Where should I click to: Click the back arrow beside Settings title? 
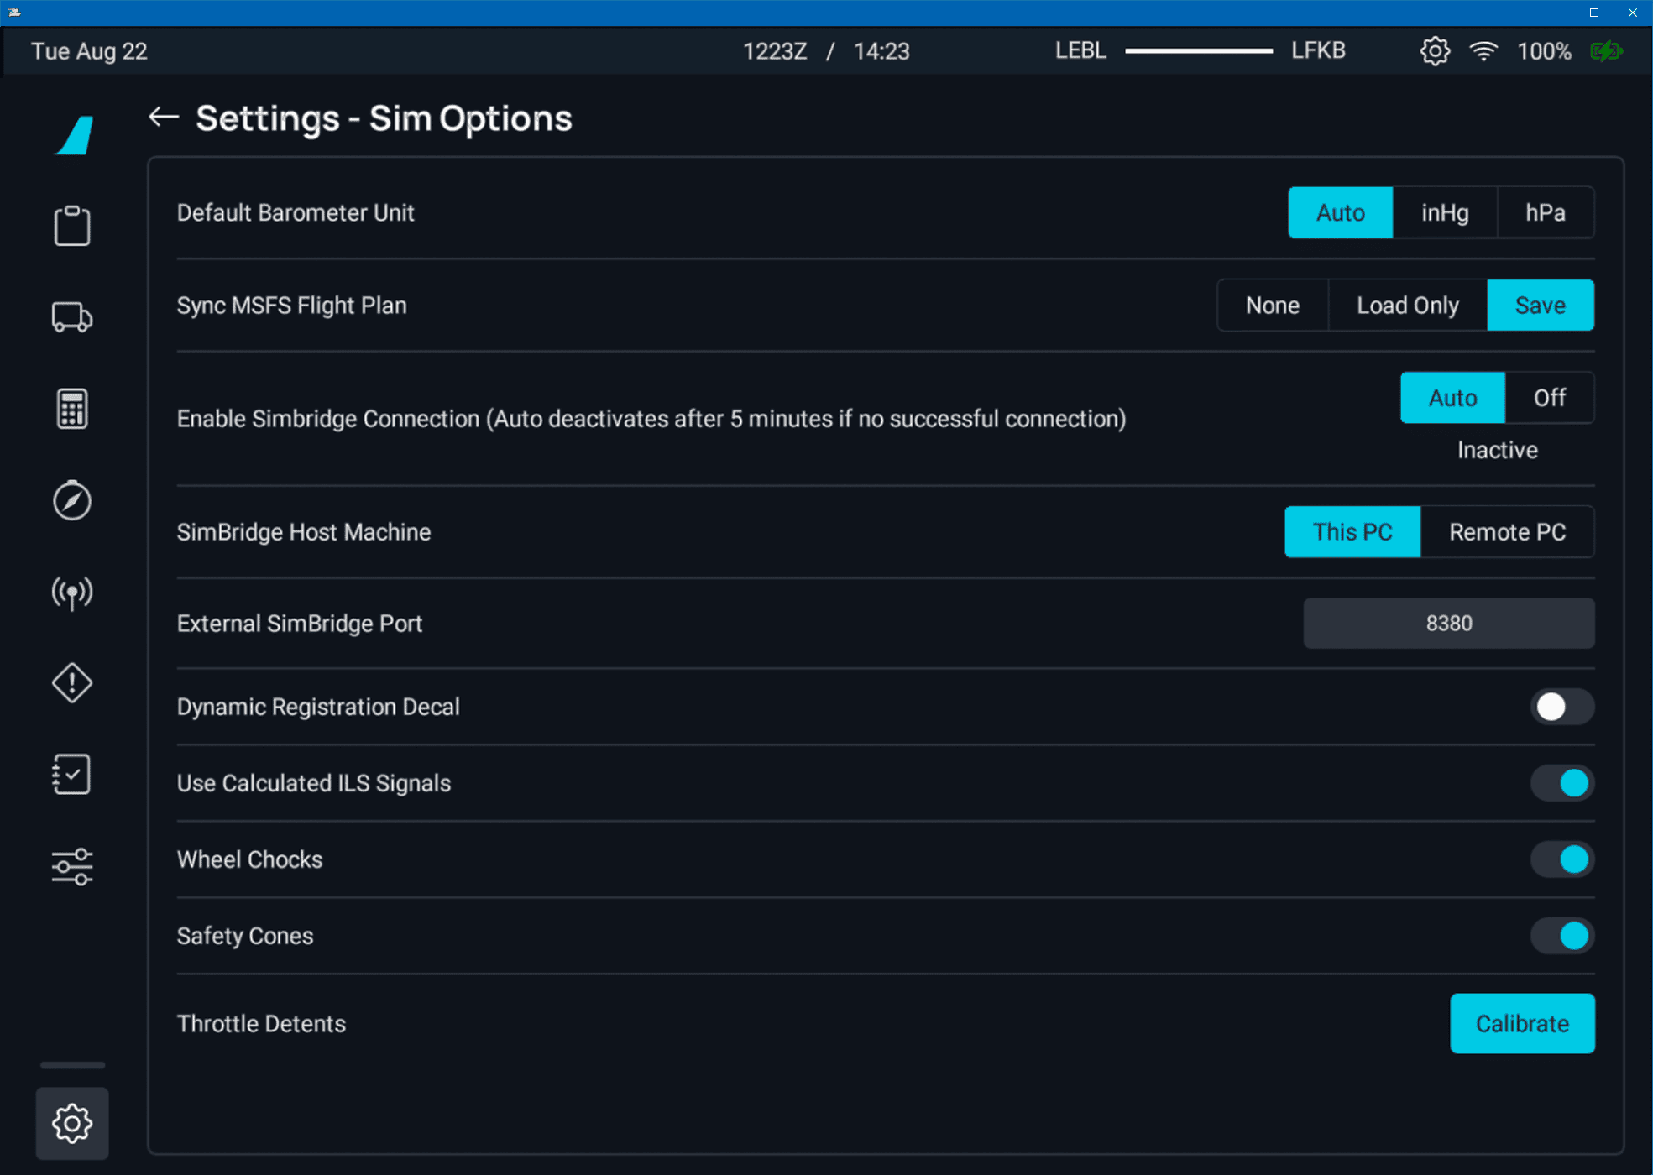[164, 117]
